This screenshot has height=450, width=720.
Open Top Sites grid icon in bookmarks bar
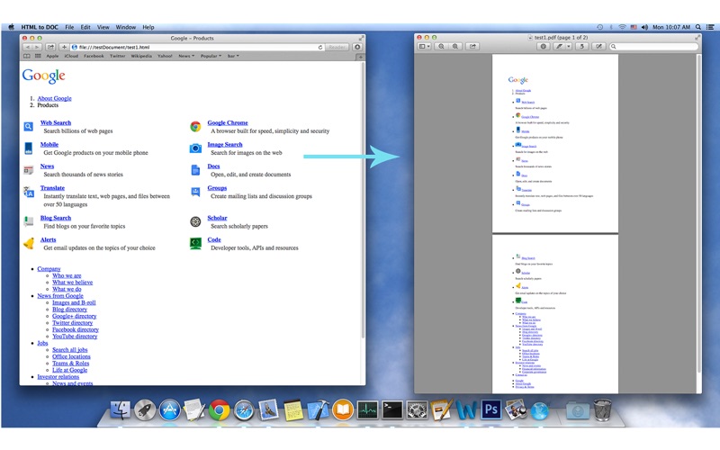pos(38,56)
